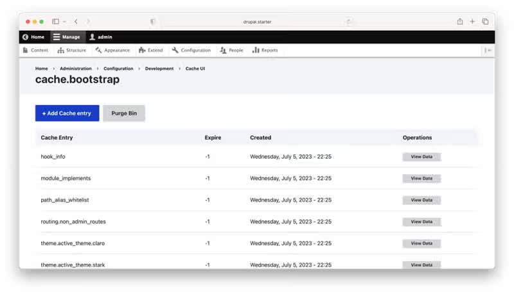The height and width of the screenshot is (294, 514).
Task: Open the admin user menu
Action: coord(101,37)
